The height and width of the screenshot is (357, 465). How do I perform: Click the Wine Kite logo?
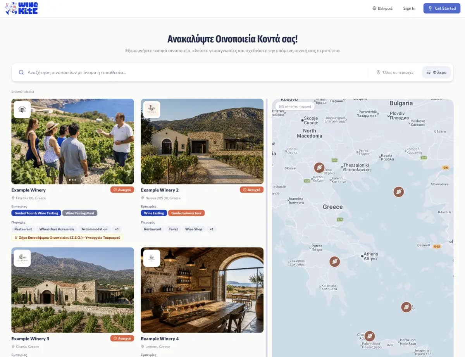tap(21, 8)
